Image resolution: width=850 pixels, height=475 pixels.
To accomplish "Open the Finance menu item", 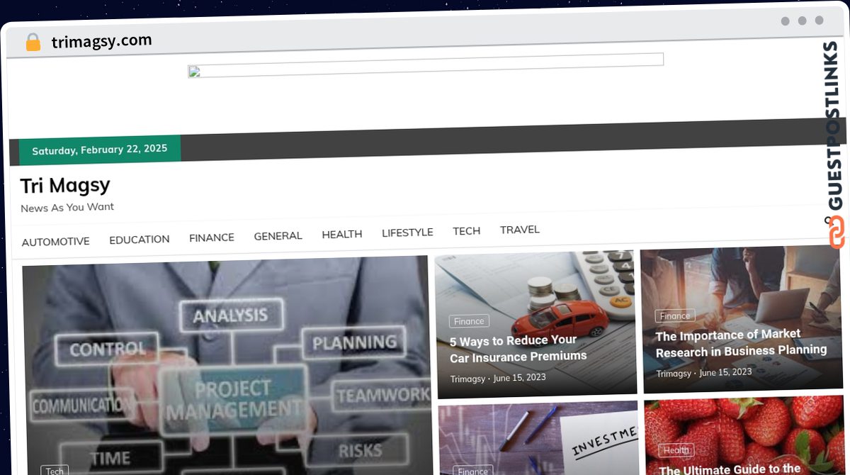I will pos(212,238).
